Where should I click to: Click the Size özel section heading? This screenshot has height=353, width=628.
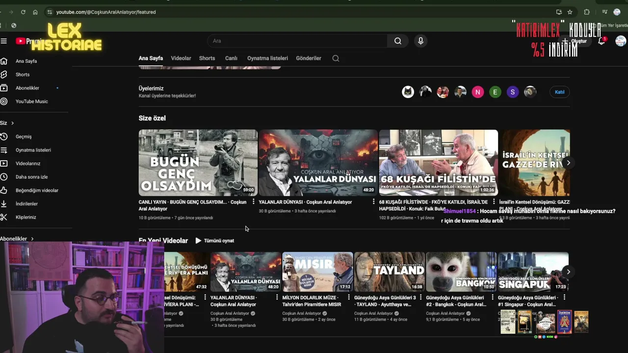click(152, 118)
